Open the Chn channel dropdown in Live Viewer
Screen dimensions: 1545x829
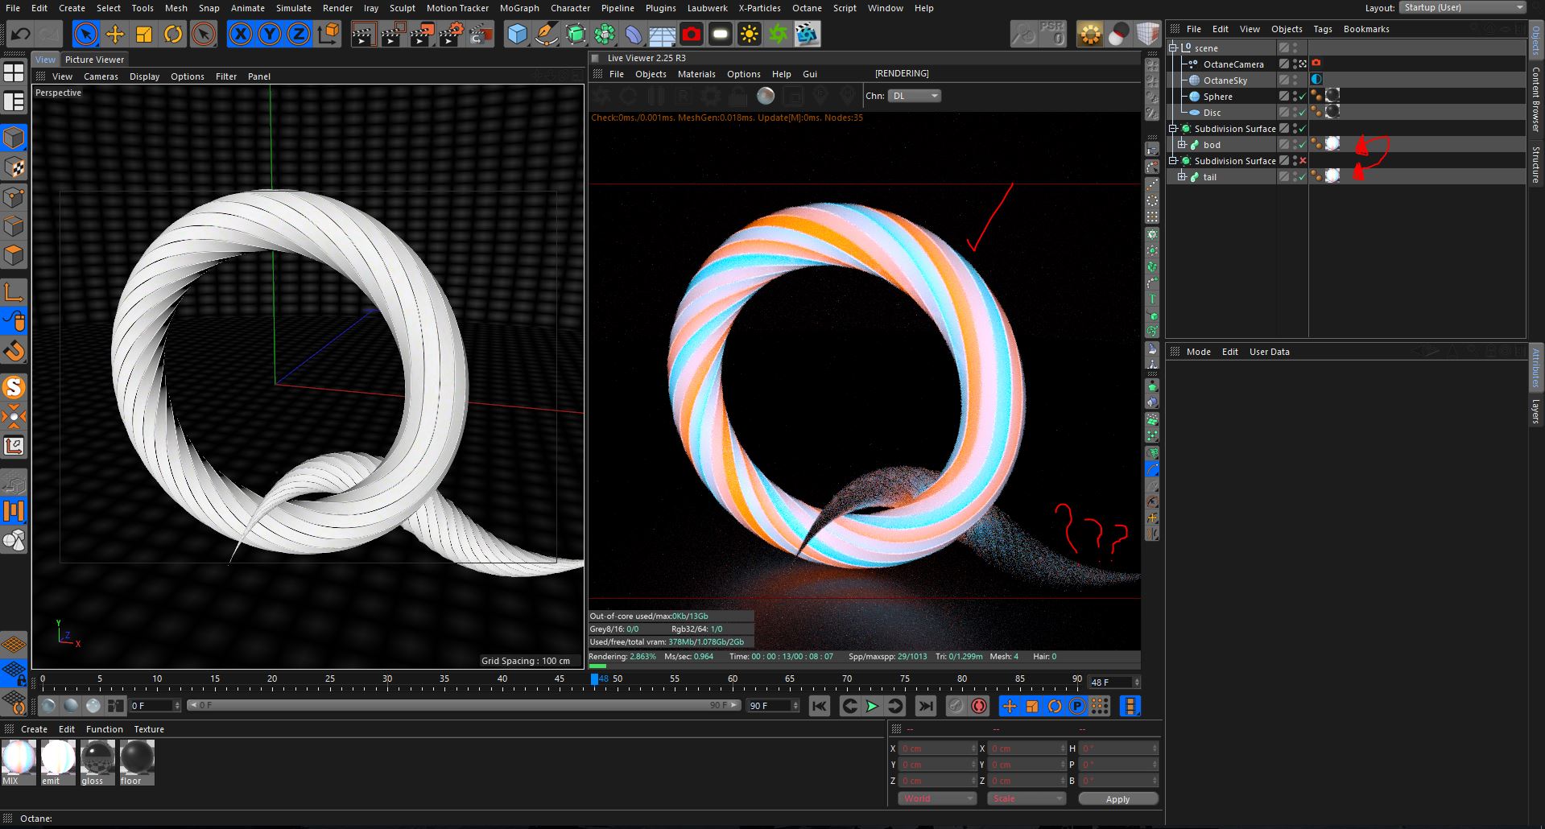click(914, 96)
